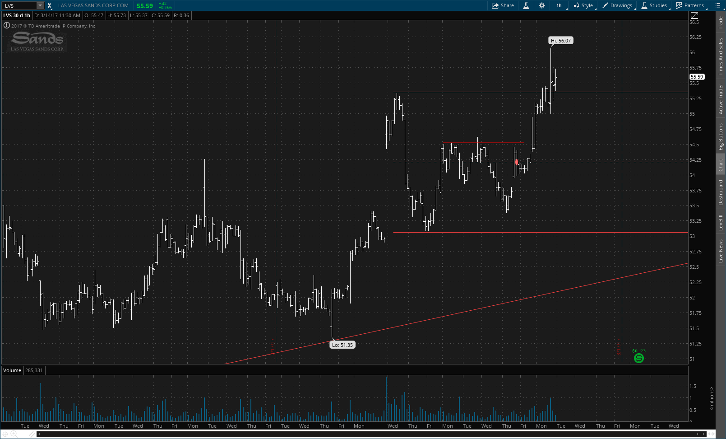Click the Share button

(503, 5)
